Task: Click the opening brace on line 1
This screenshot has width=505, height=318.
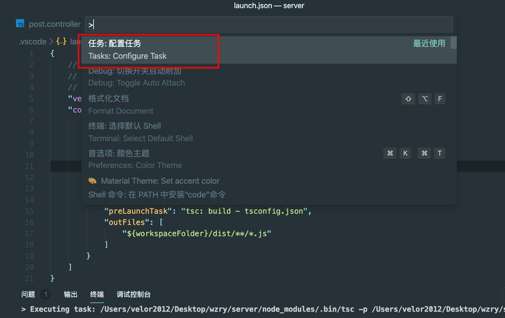Action: [x=52, y=53]
